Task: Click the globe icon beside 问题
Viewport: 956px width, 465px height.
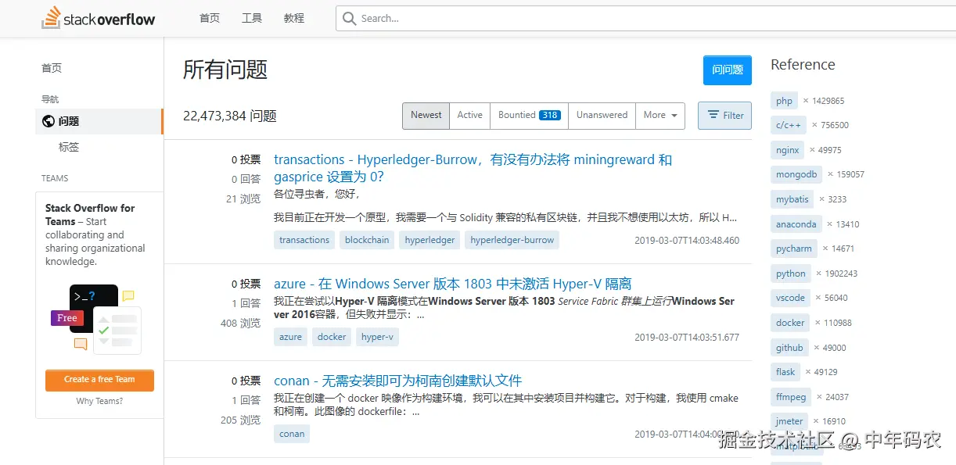Action: pos(49,121)
